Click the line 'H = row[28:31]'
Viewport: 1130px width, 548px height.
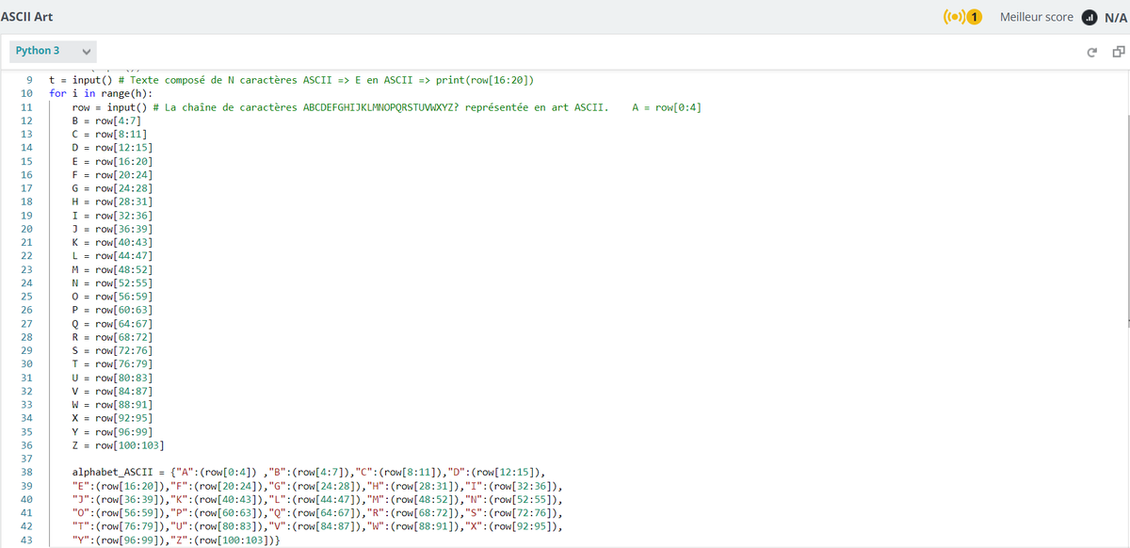(113, 201)
